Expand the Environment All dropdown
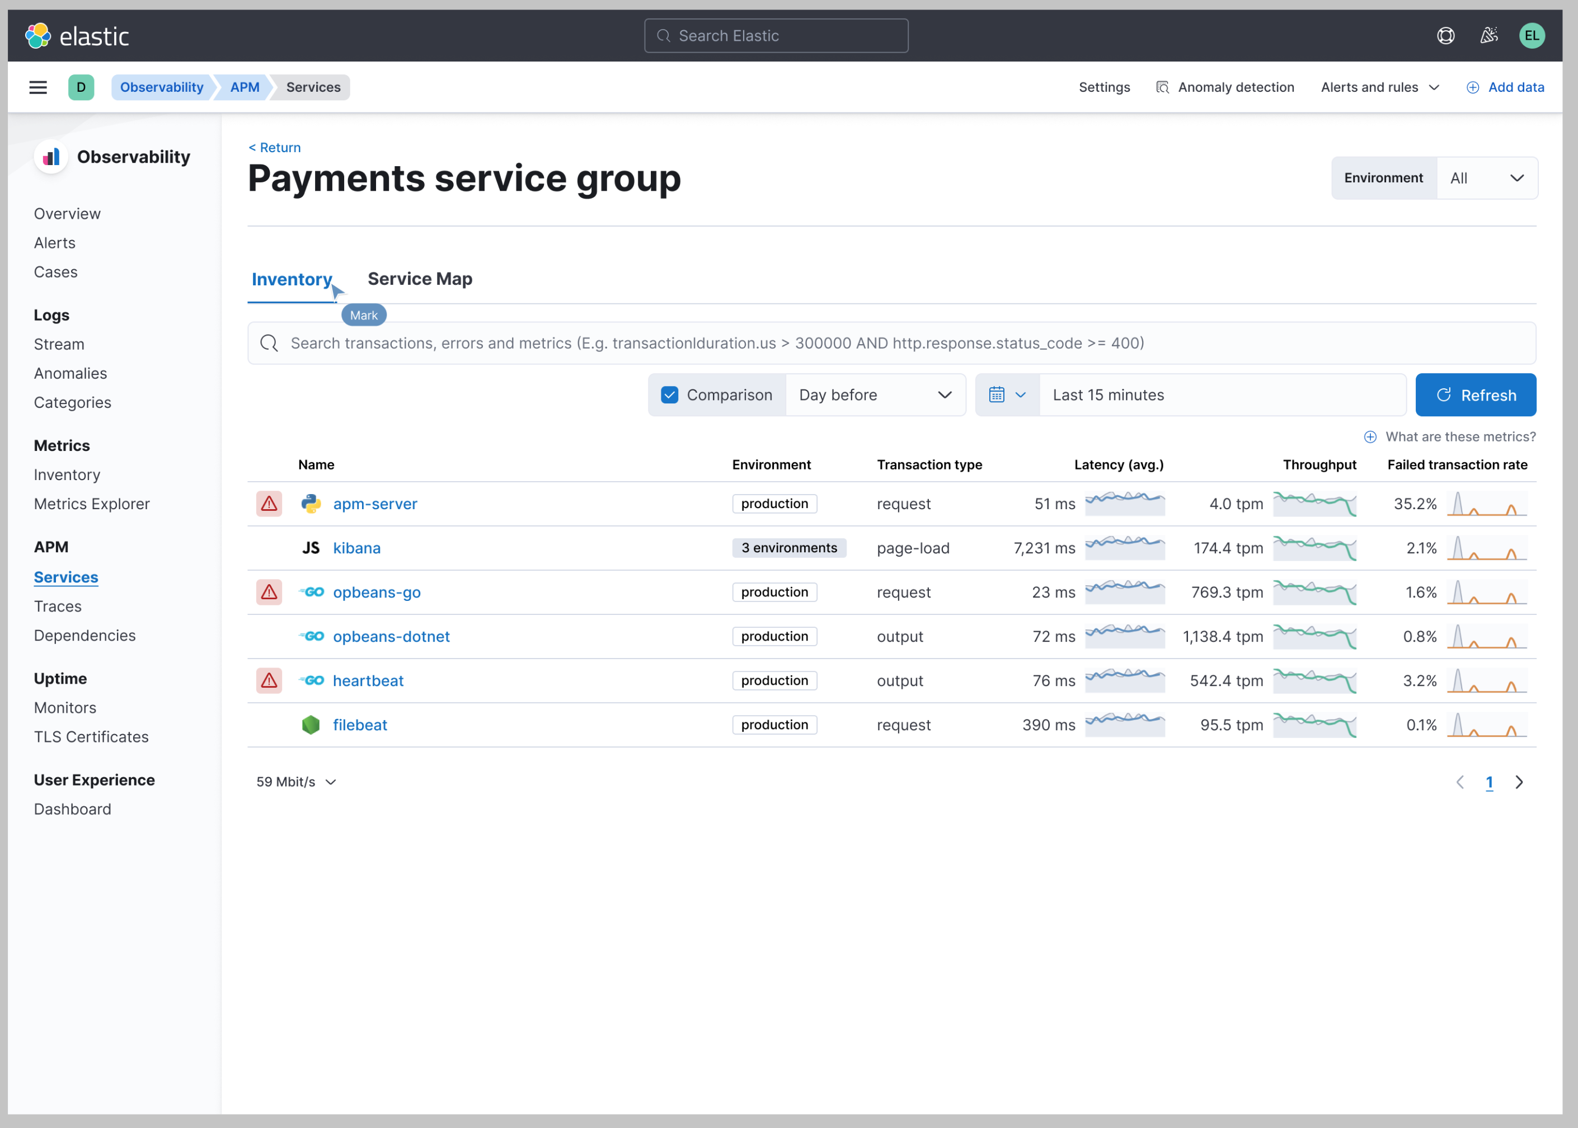The image size is (1578, 1128). tap(1486, 178)
